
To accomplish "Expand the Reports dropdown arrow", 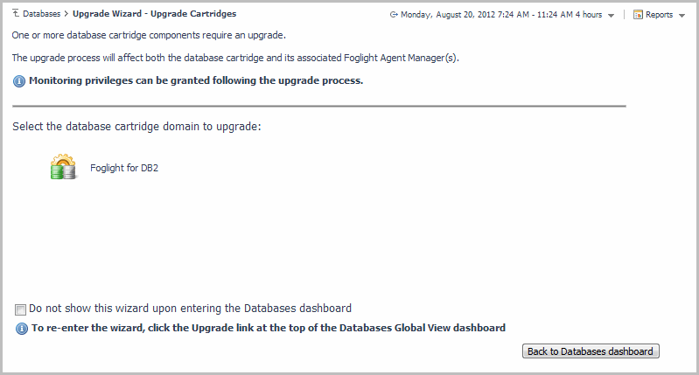I will (682, 16).
